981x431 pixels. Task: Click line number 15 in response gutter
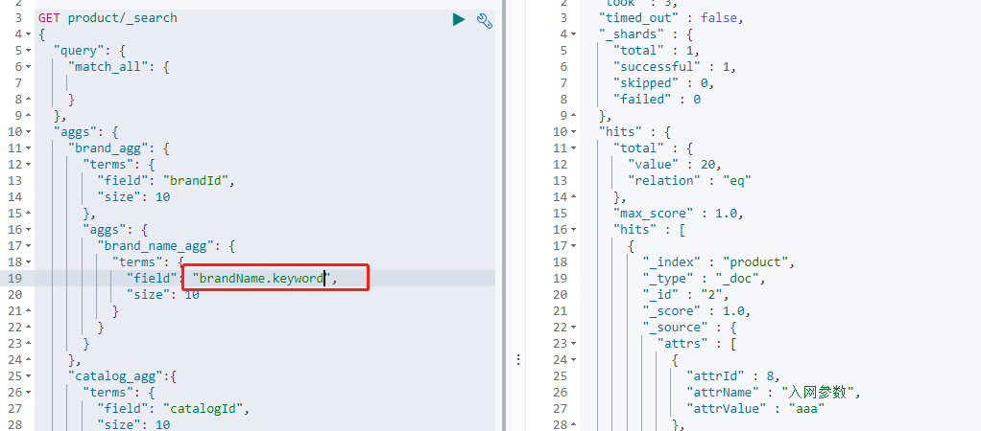point(561,213)
